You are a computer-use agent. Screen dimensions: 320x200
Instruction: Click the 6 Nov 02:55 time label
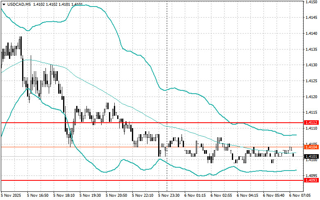point(221,196)
